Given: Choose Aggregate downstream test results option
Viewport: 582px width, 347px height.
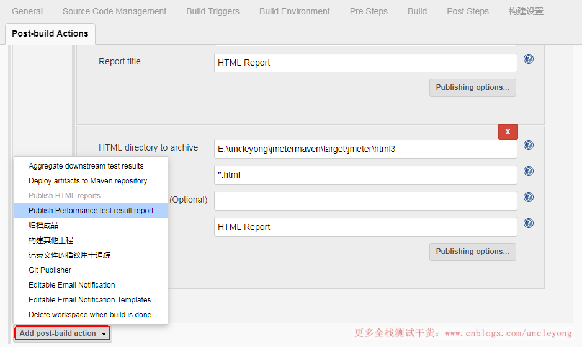Looking at the screenshot, I should (86, 166).
